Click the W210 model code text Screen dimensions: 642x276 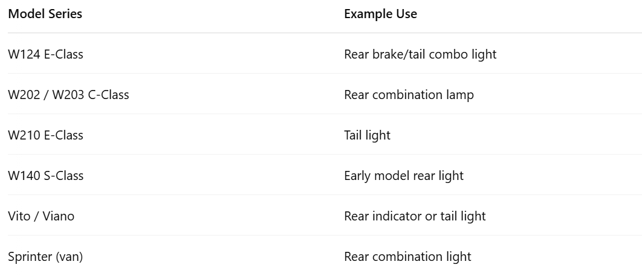pos(22,135)
